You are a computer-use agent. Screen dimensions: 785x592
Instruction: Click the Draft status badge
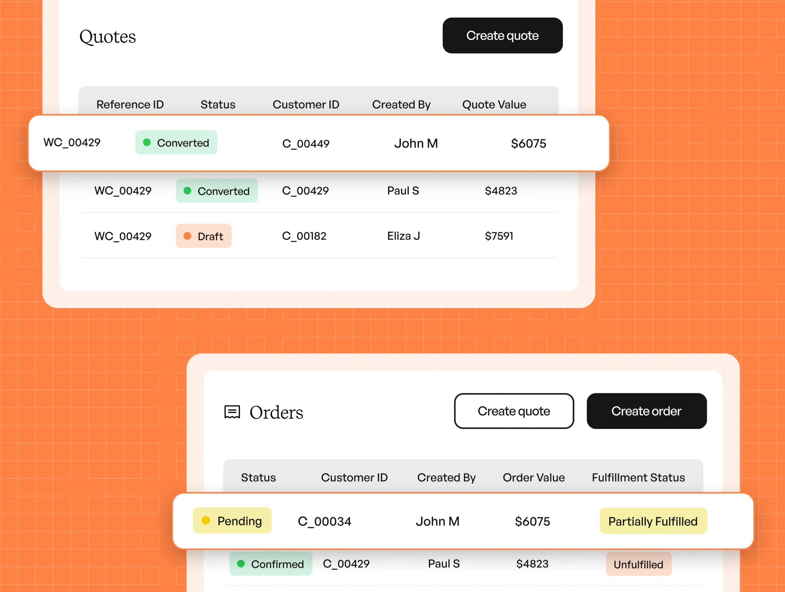click(x=204, y=236)
